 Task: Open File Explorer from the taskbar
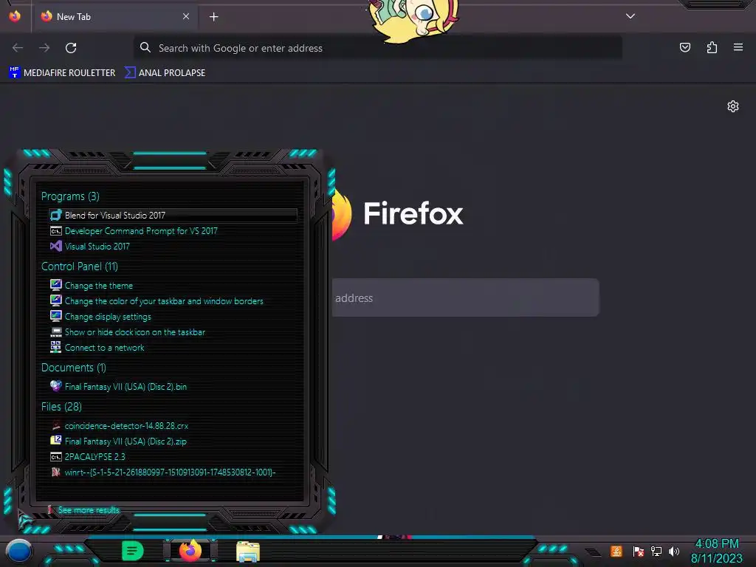(x=248, y=551)
